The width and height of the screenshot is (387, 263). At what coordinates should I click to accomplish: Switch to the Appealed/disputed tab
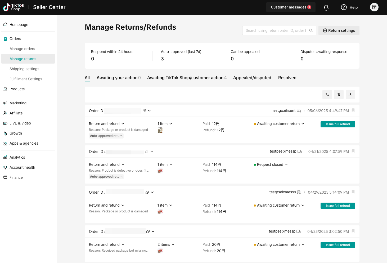click(x=252, y=78)
